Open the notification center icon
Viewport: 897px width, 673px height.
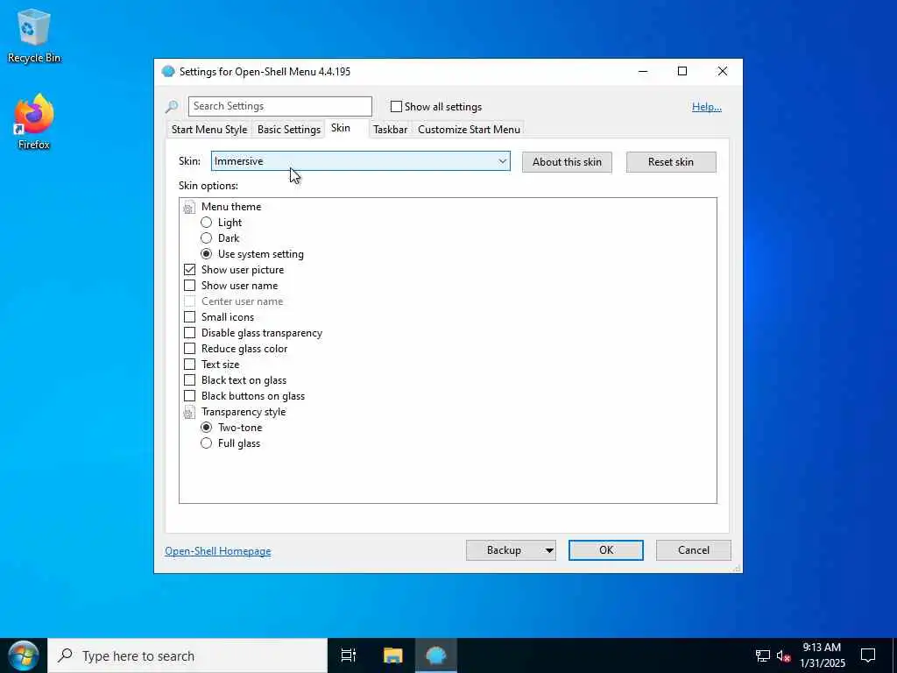pos(868,655)
